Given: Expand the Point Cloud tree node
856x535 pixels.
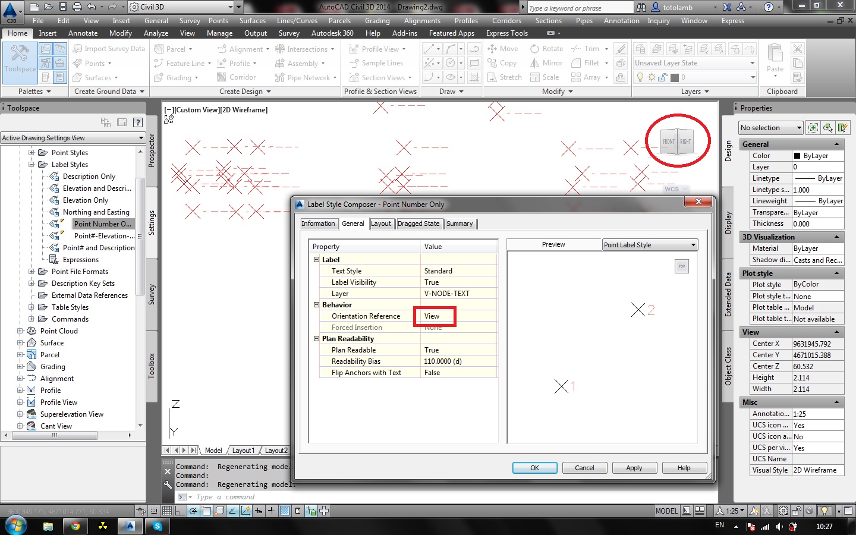Looking at the screenshot, I should pyautogui.click(x=20, y=331).
